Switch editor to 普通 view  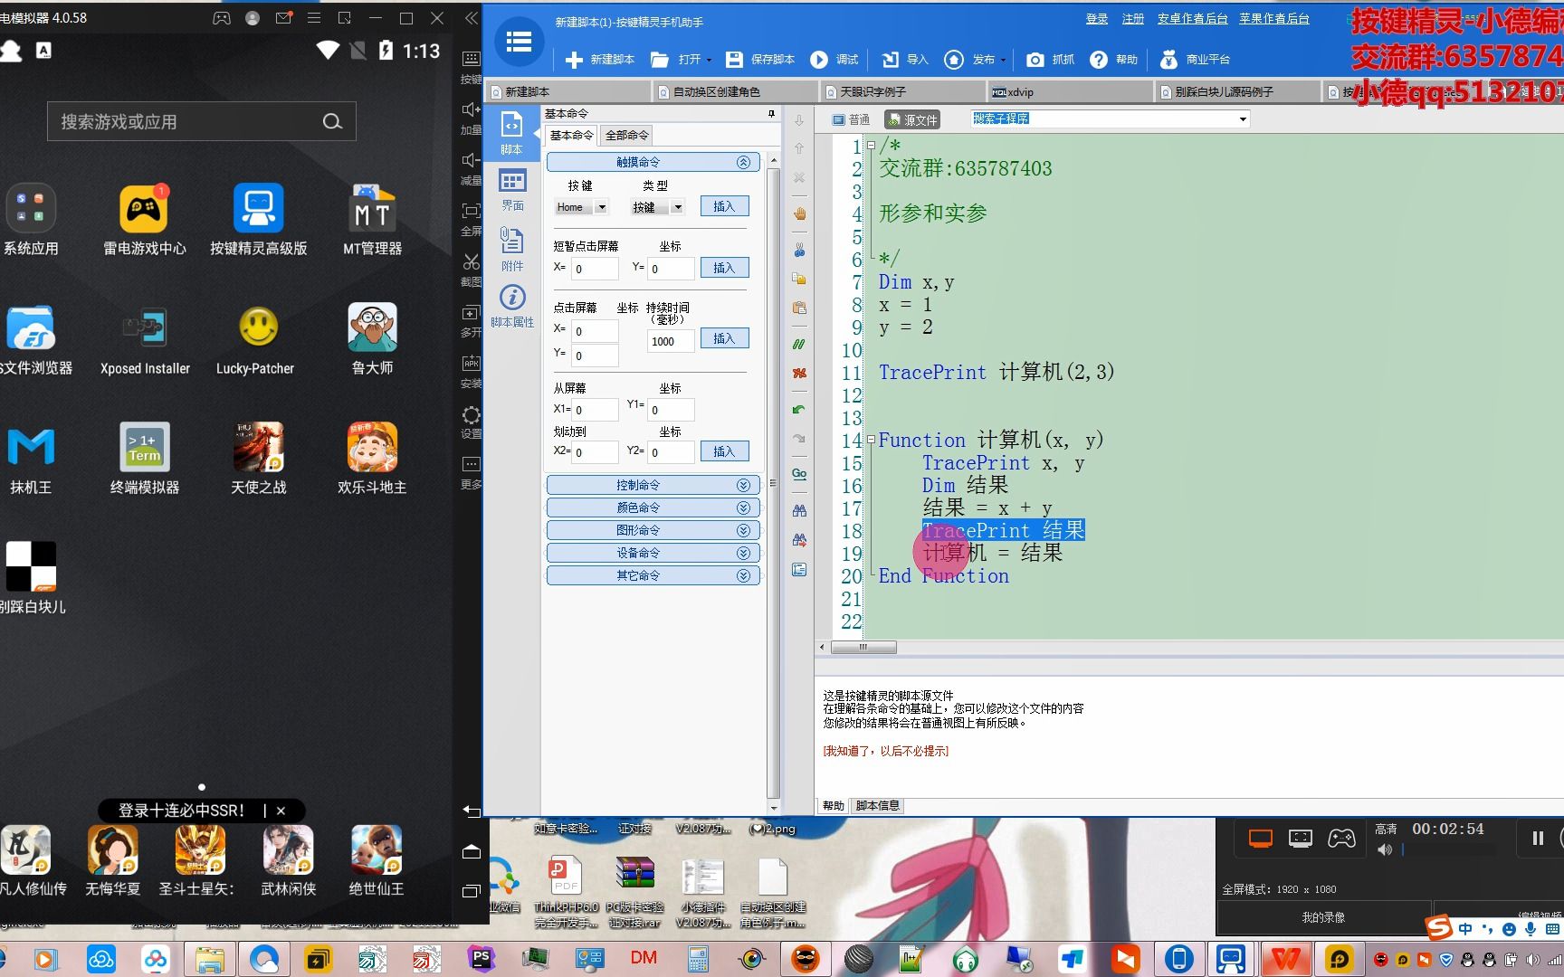point(851,119)
